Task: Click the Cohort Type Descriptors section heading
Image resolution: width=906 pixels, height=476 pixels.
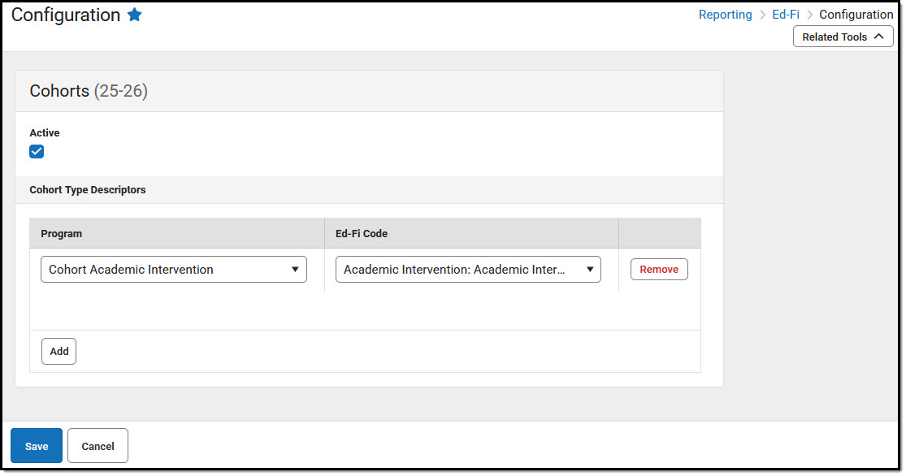Action: (x=88, y=189)
